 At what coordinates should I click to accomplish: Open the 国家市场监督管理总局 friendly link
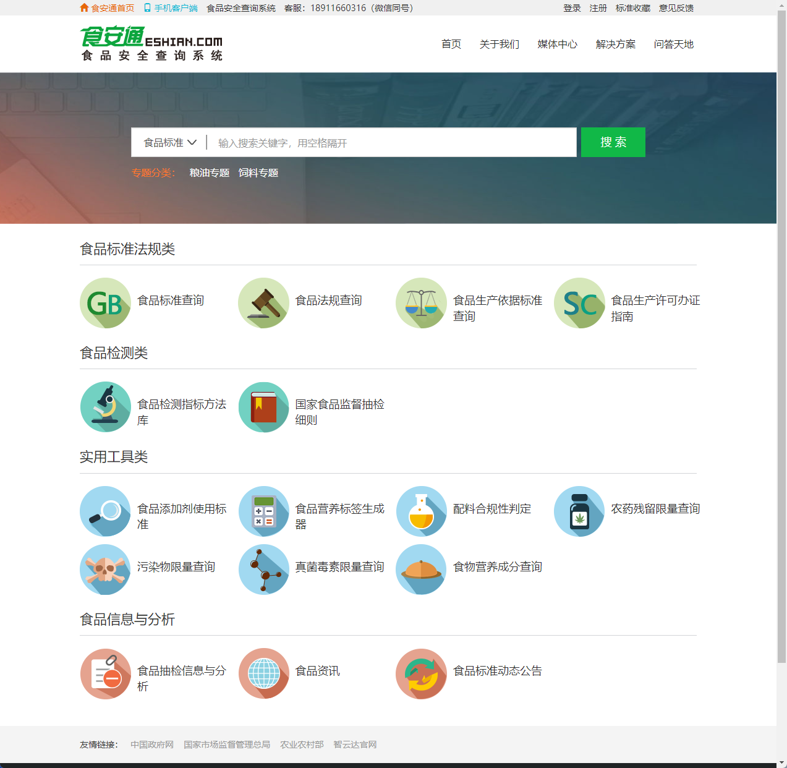point(227,745)
